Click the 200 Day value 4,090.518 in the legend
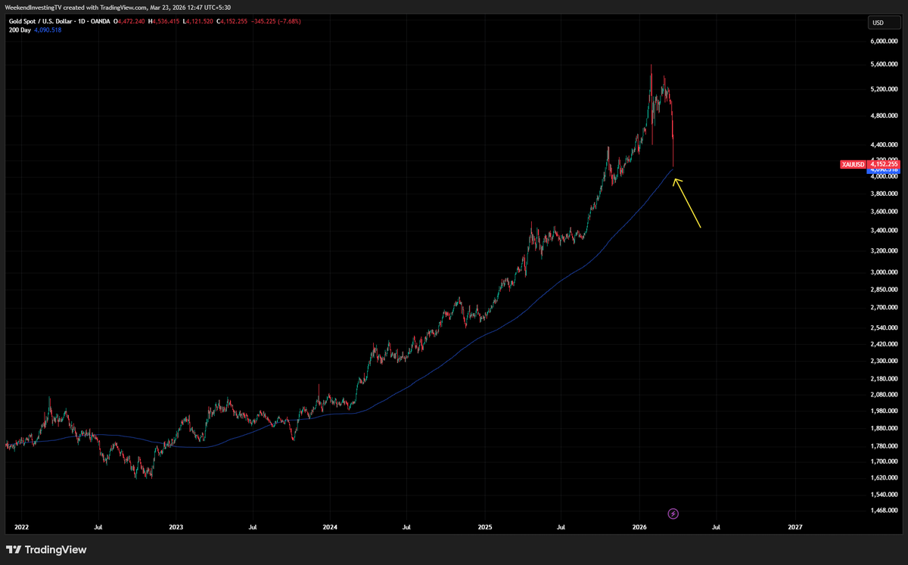The image size is (908, 565). click(48, 29)
